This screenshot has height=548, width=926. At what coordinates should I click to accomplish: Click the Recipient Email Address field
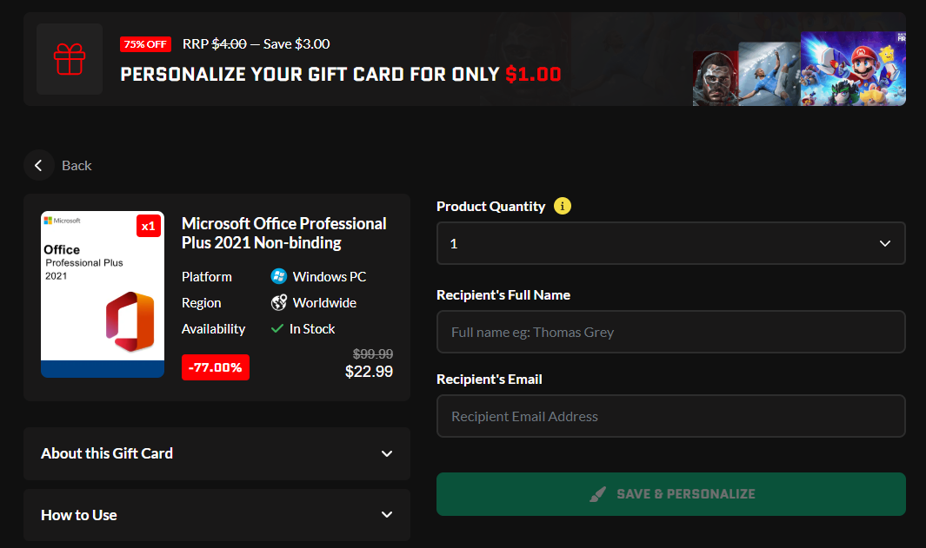(670, 416)
